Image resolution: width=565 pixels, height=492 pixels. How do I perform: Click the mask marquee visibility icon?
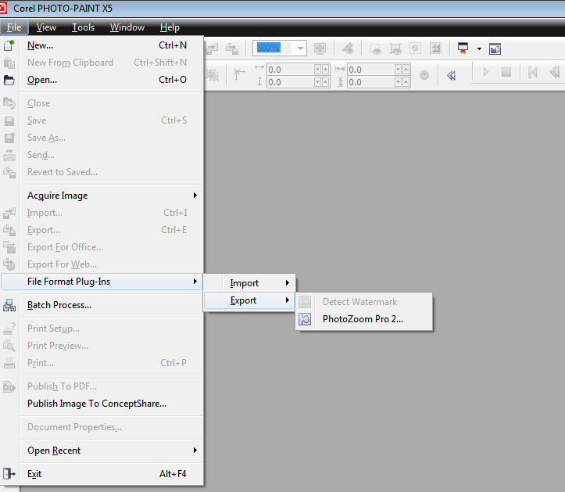coord(376,48)
